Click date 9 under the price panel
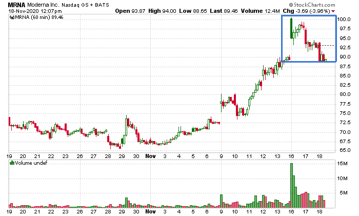 pyautogui.click(x=221, y=156)
